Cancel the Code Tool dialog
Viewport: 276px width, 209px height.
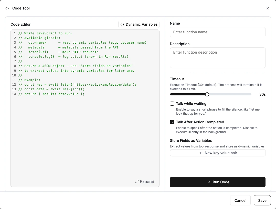tap(240, 200)
